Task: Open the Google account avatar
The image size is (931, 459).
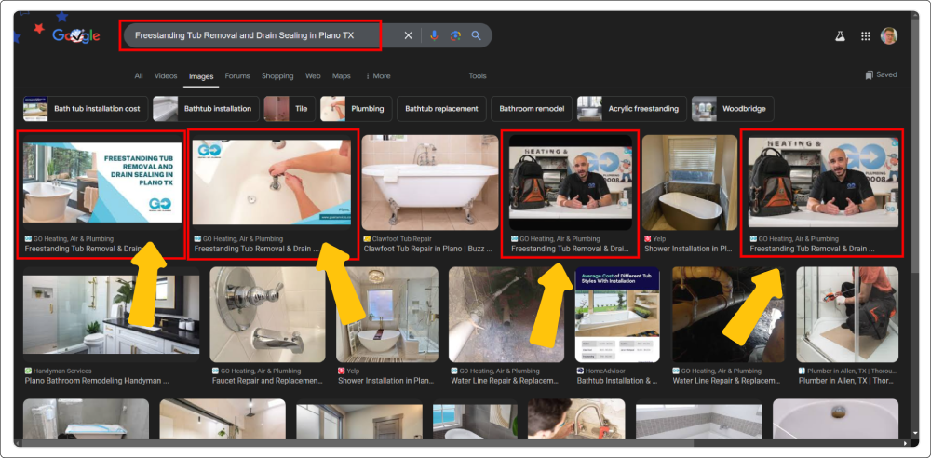Action: click(889, 35)
